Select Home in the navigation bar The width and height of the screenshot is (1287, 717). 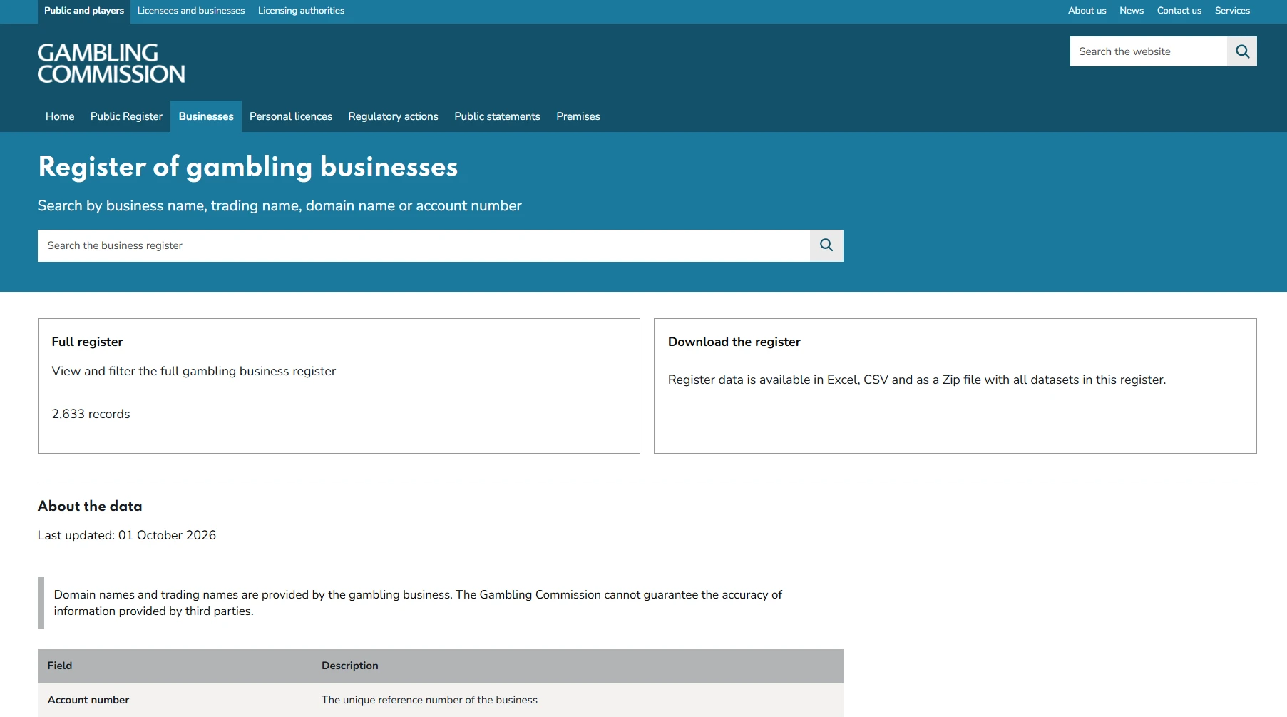(60, 116)
